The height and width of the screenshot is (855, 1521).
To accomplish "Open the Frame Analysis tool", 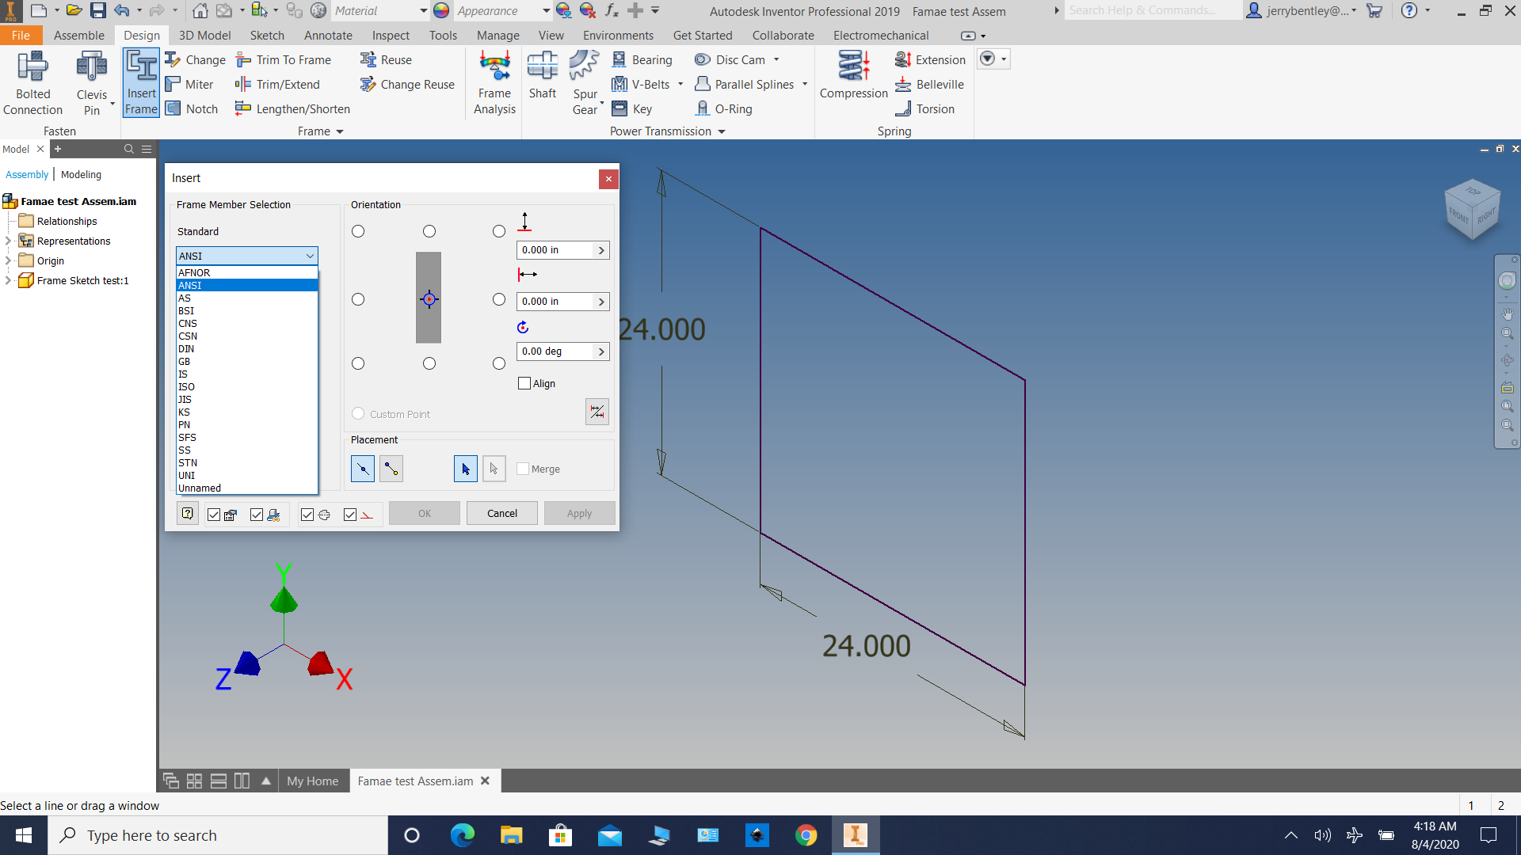I will click(494, 82).
